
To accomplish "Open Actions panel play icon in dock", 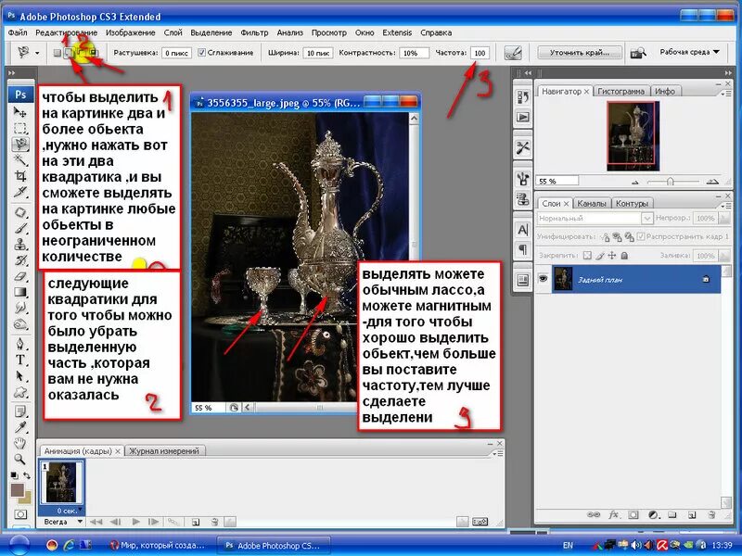I will click(523, 117).
